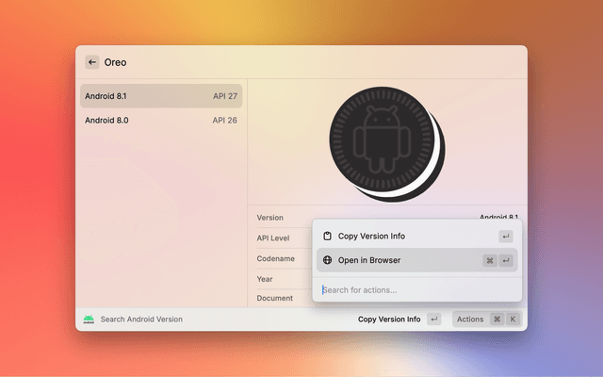Click the Search Android Version label
603x377 pixels.
pyautogui.click(x=141, y=320)
